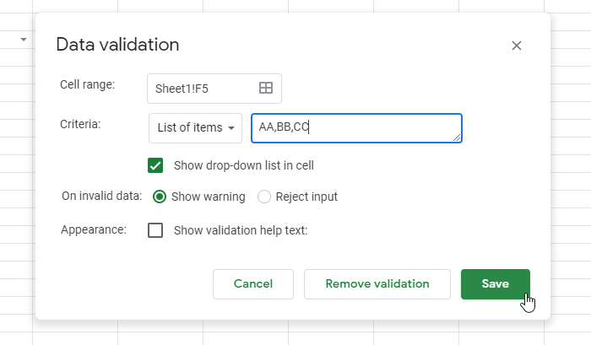Select the Show warning radio button
The height and width of the screenshot is (345, 591).
click(159, 197)
